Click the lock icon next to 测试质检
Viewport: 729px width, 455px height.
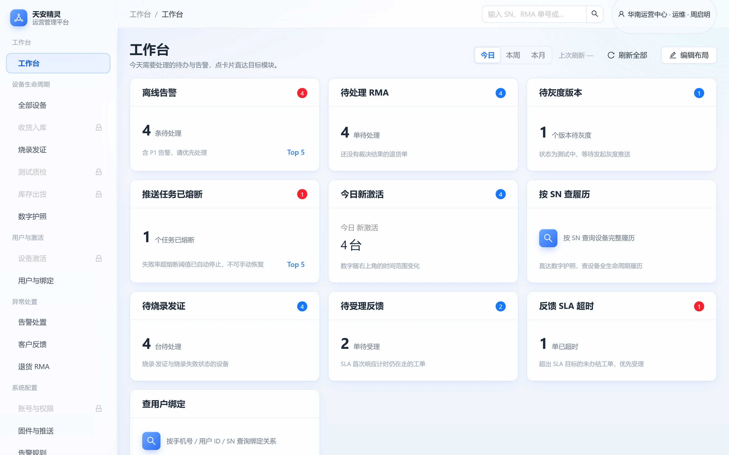(x=98, y=172)
